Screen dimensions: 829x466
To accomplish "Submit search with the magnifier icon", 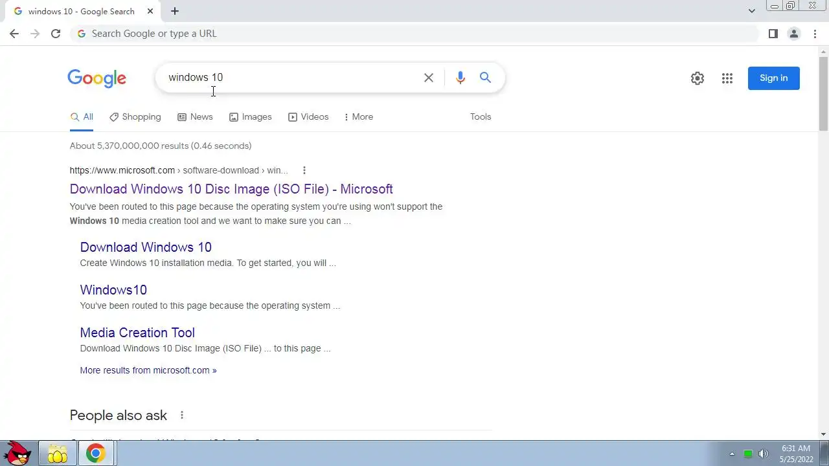I will pos(485,78).
